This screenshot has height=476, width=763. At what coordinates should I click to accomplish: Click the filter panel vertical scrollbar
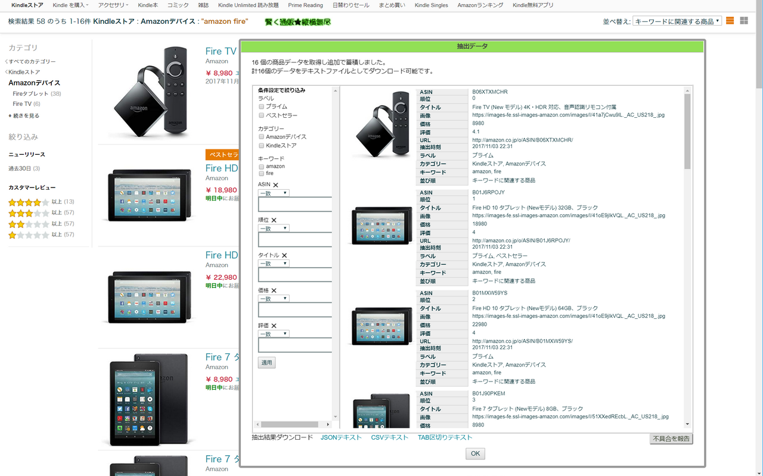[336, 253]
